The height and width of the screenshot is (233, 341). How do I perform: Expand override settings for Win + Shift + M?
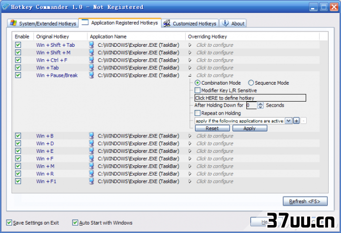pyautogui.click(x=190, y=53)
